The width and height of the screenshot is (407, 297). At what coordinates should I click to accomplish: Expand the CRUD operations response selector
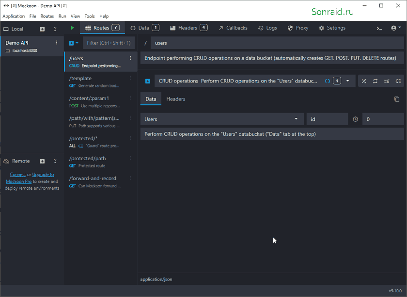tap(347, 81)
